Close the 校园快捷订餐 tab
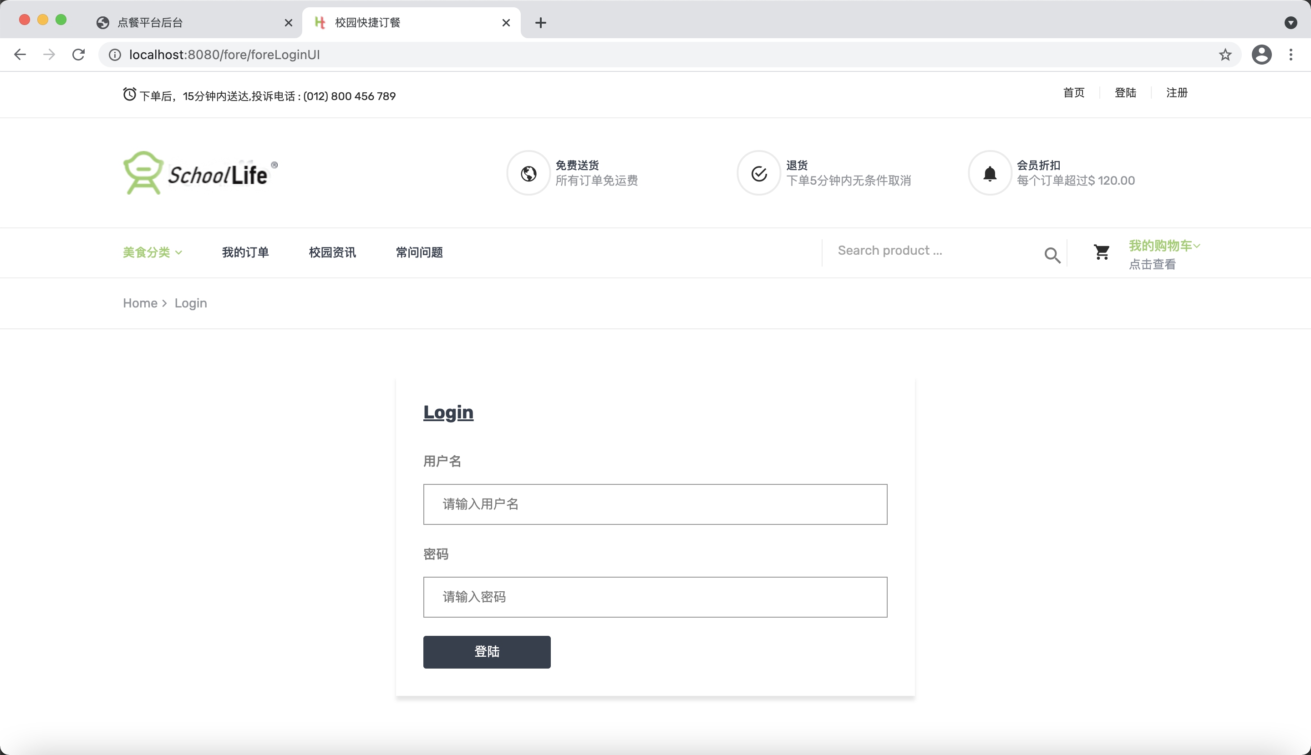The width and height of the screenshot is (1311, 755). click(506, 23)
